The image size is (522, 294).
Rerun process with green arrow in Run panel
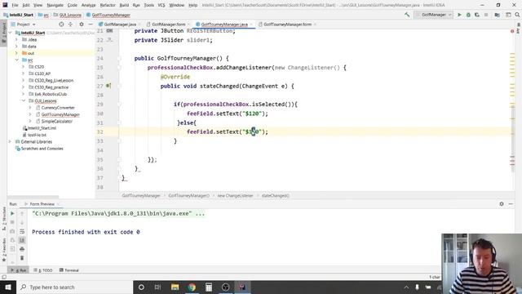tap(13, 213)
